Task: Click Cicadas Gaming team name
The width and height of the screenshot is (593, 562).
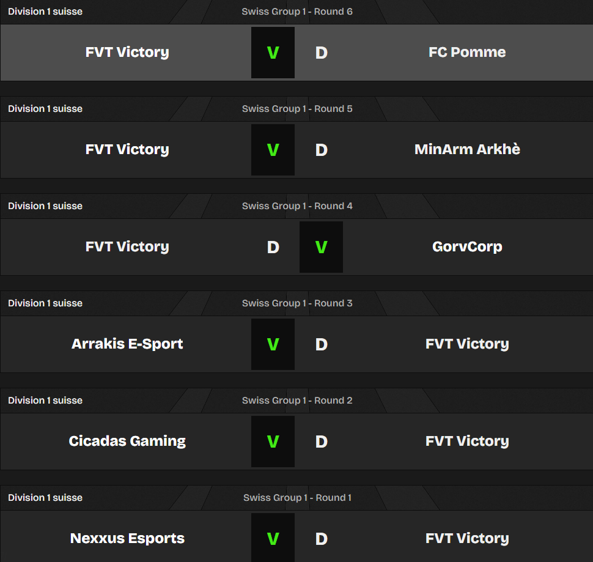Action: 127,441
